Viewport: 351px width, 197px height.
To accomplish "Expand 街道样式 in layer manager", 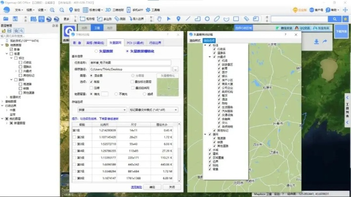I will click(x=7, y=97).
